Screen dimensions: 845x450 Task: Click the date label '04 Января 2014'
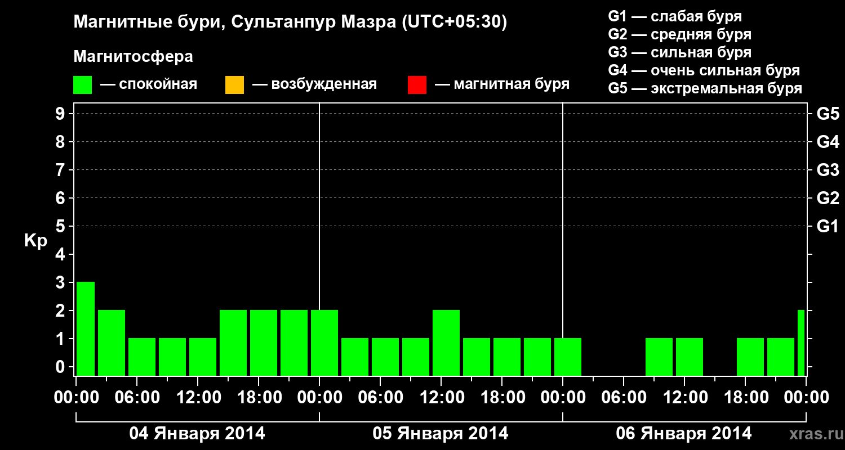click(x=197, y=434)
